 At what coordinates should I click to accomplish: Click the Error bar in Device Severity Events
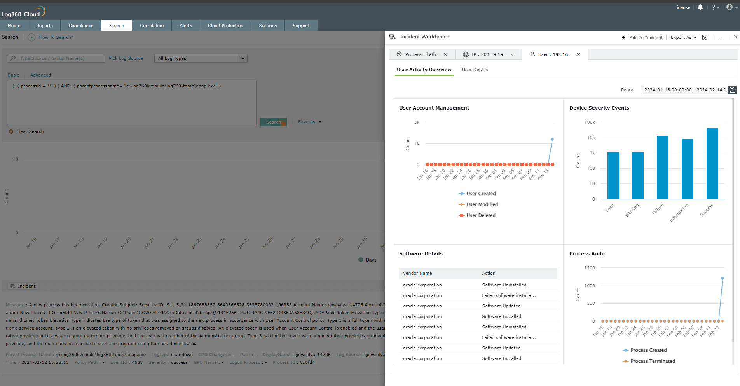click(613, 176)
